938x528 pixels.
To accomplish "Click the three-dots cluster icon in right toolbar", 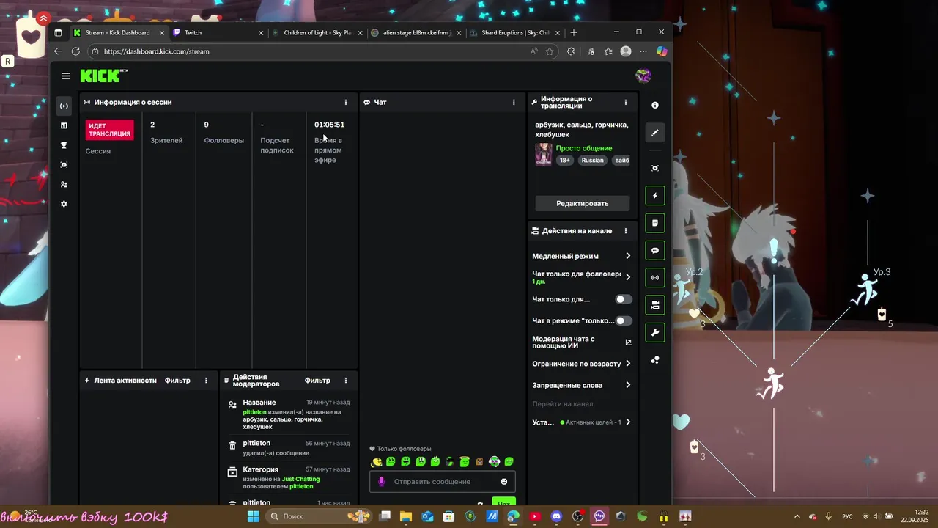I will click(655, 360).
